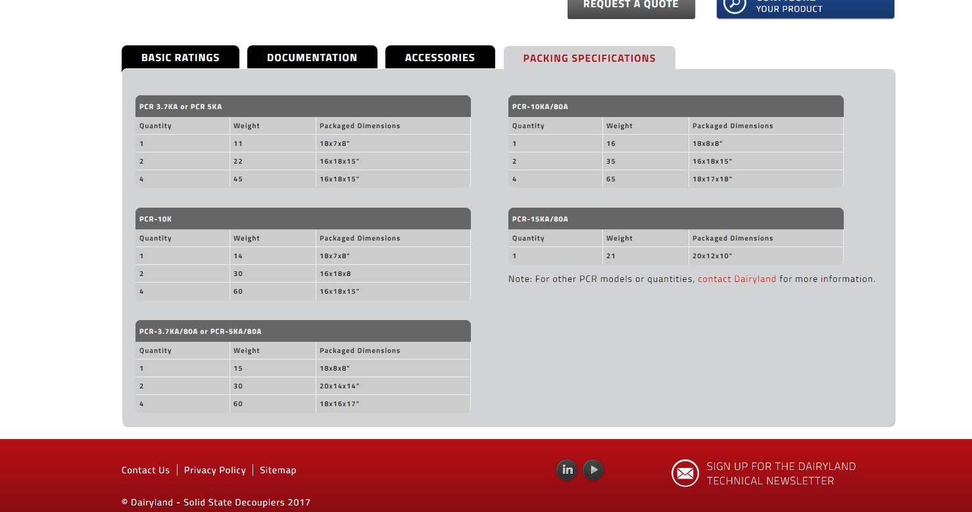
Task: Select weight value 35 in PCR-10KA/80A table
Action: pyautogui.click(x=646, y=161)
